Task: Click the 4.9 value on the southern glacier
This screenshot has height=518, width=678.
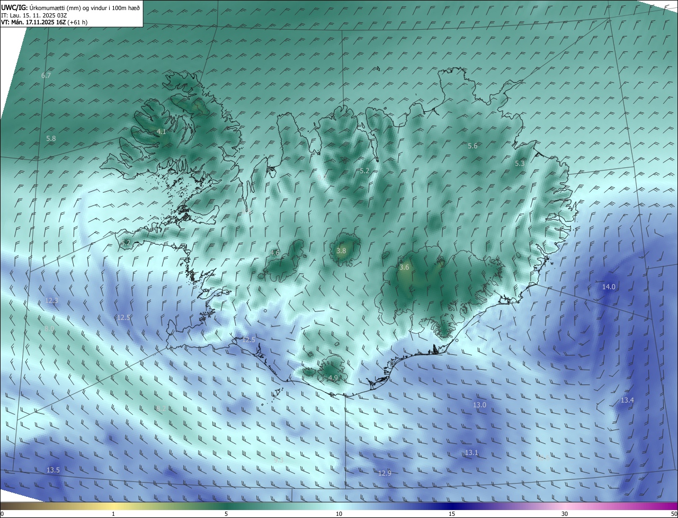Action: [333, 378]
